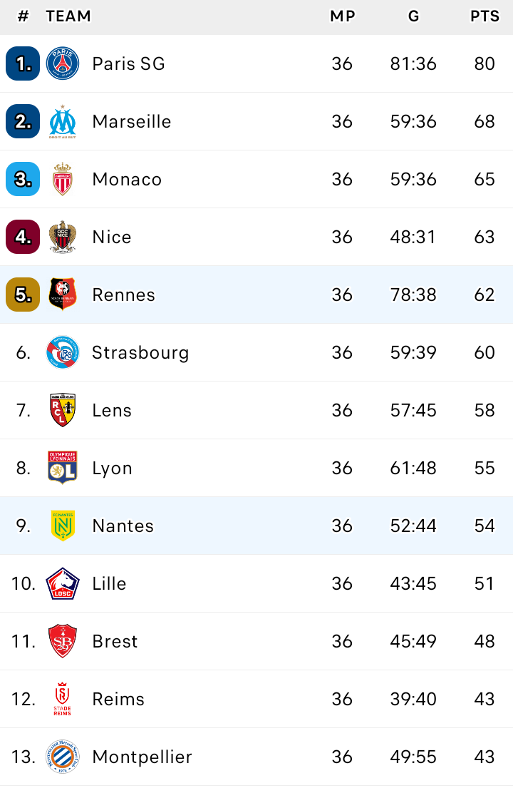Select the Monaco team crest
The width and height of the screenshot is (513, 788).
pos(63,179)
